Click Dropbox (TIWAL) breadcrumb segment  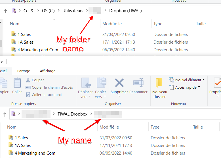click(125, 11)
